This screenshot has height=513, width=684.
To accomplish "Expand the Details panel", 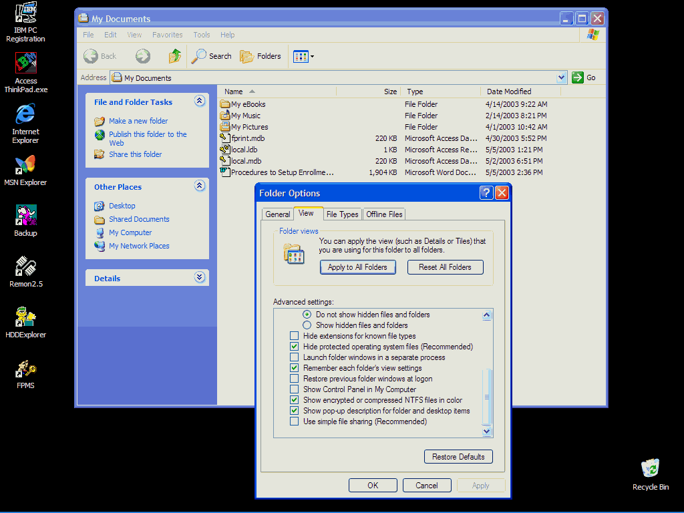I will point(199,277).
